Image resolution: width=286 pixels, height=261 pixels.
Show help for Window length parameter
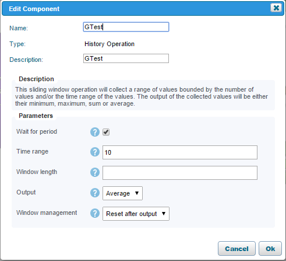coord(95,172)
